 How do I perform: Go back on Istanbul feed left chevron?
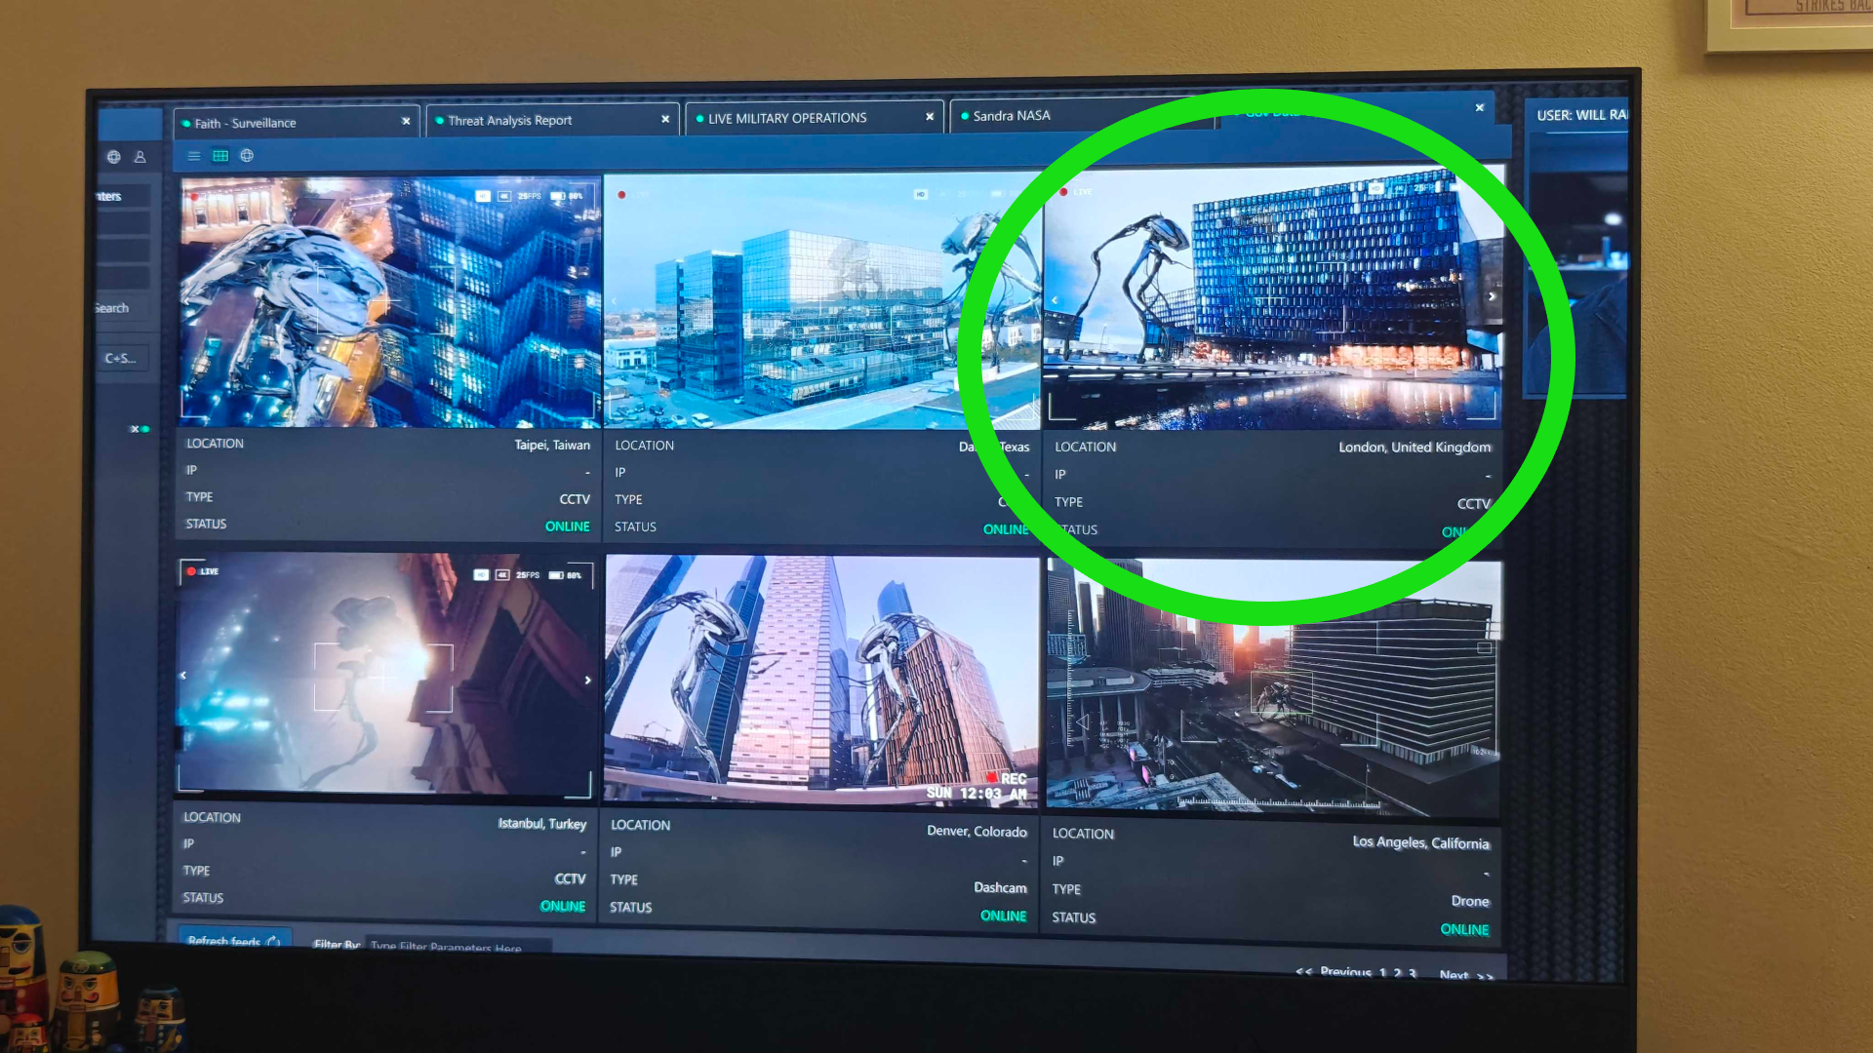tap(183, 676)
